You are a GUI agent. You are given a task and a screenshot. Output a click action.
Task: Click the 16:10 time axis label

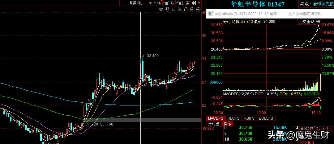coord(316,113)
